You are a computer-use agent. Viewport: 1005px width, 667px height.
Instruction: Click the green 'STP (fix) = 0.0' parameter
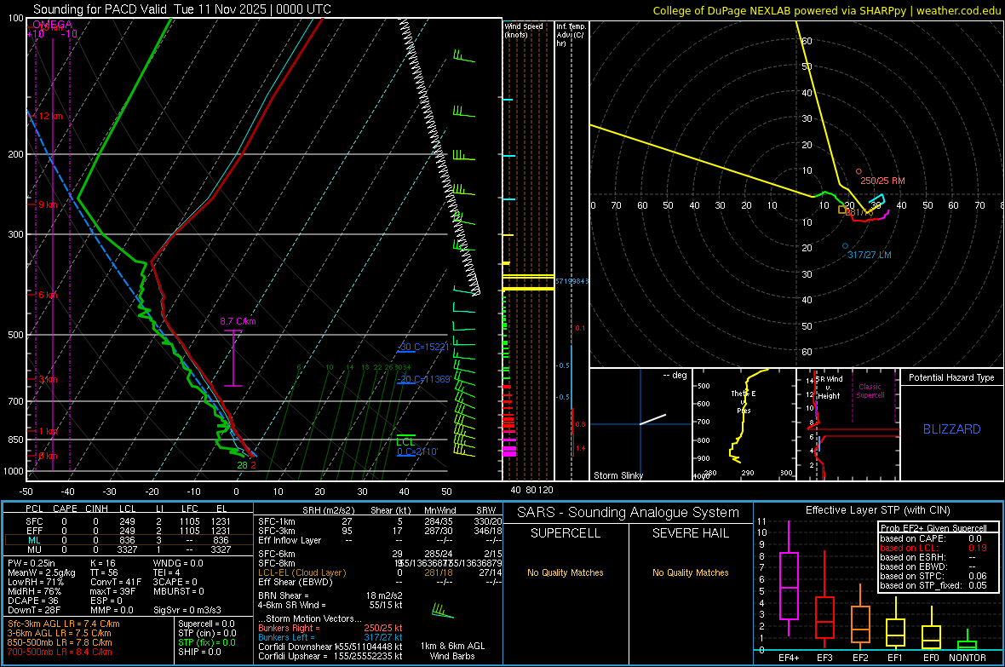point(206,642)
